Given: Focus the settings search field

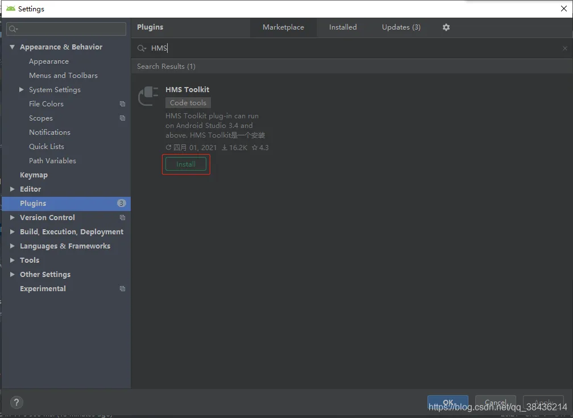Looking at the screenshot, I should click(66, 29).
